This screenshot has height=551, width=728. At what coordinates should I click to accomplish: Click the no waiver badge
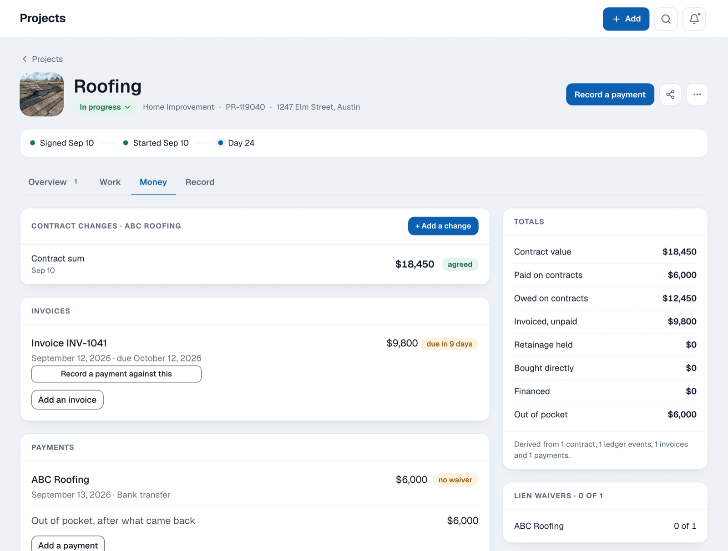(x=455, y=480)
